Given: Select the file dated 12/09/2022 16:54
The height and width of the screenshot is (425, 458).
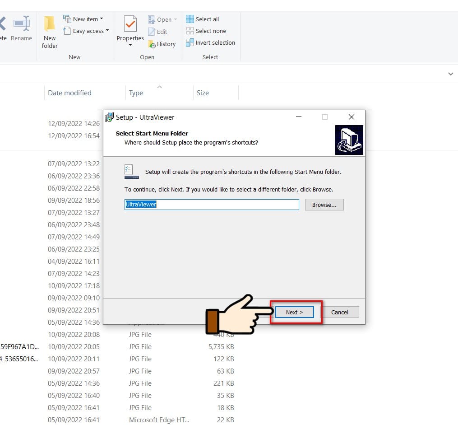Looking at the screenshot, I should [74, 136].
